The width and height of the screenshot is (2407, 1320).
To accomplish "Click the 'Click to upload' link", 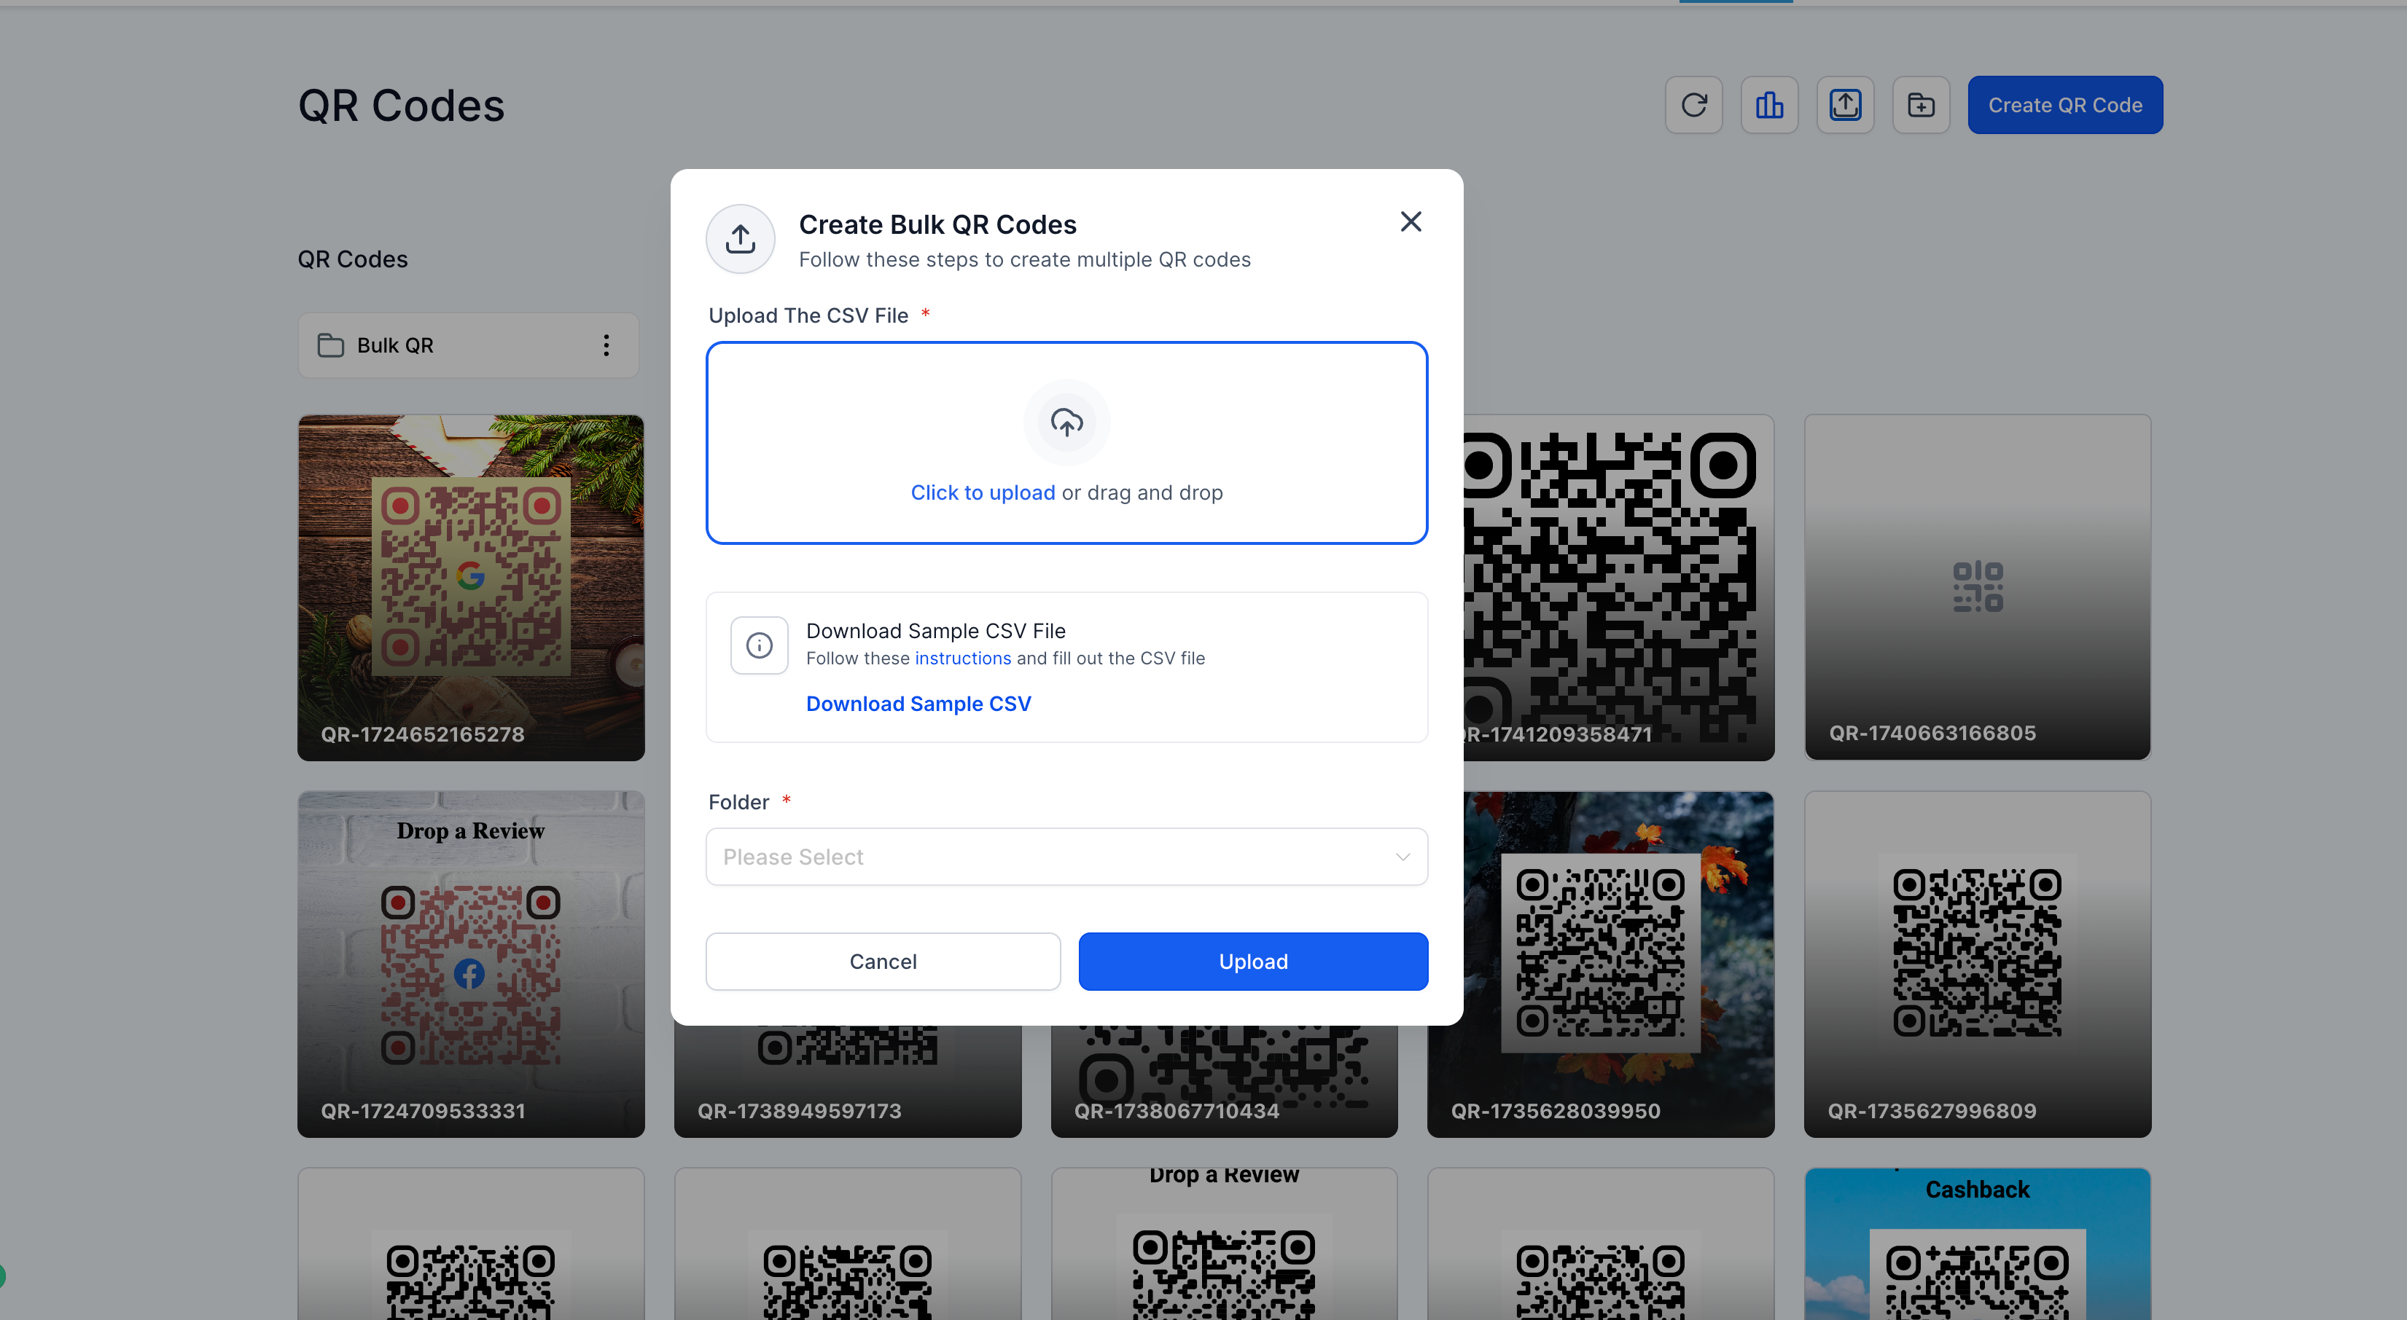I will coord(982,492).
